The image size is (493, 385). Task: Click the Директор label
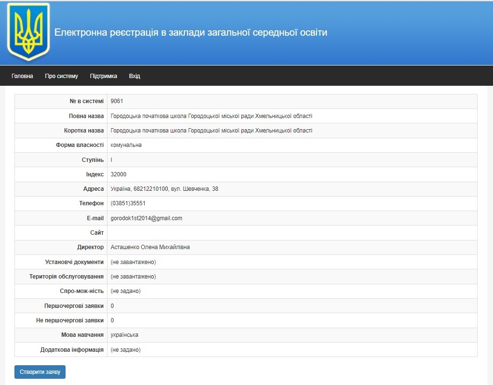(91, 247)
